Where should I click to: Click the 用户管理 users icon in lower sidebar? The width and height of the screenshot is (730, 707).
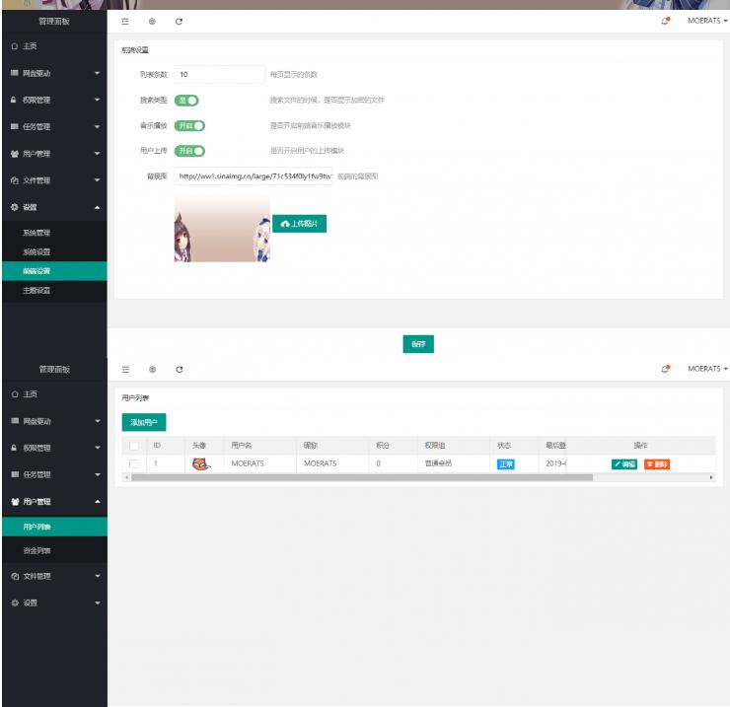point(15,502)
